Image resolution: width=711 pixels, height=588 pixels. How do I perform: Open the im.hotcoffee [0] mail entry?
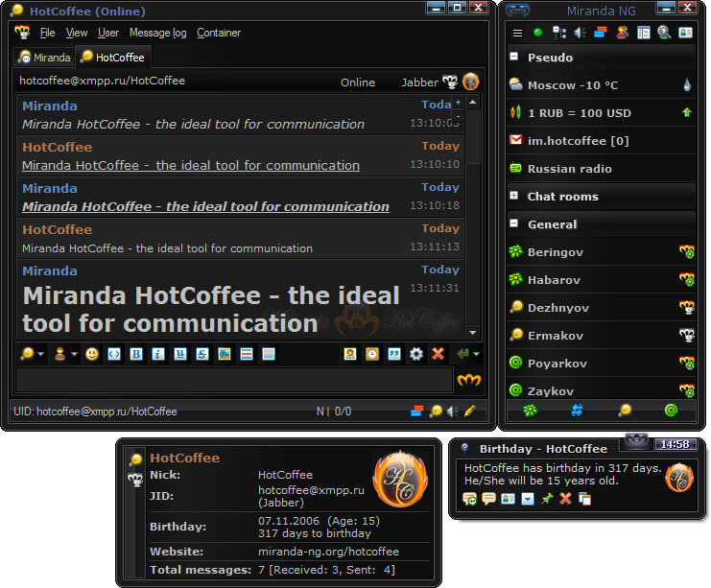tap(602, 141)
